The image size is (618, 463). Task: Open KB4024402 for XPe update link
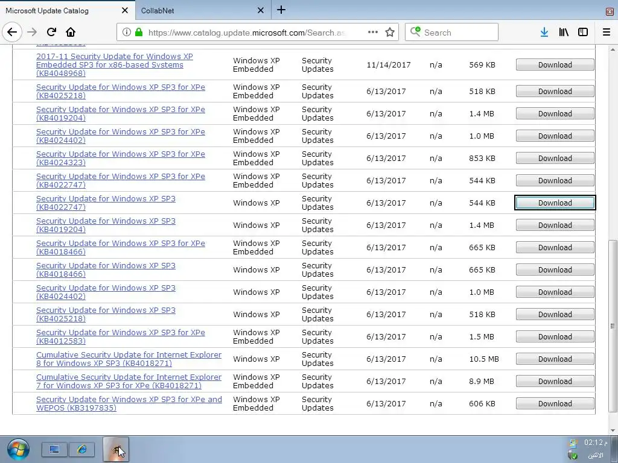pyautogui.click(x=121, y=136)
